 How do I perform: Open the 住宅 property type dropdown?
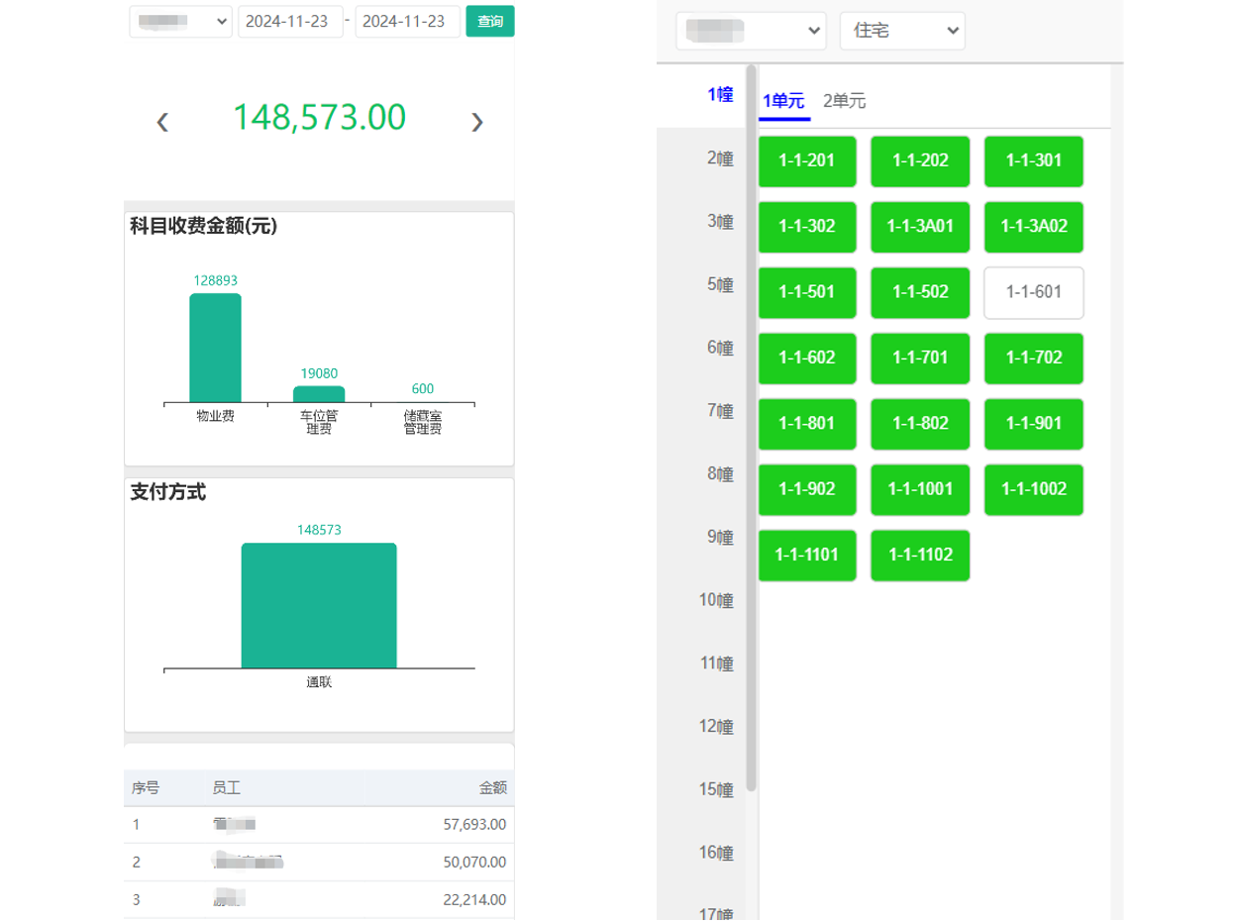[901, 30]
